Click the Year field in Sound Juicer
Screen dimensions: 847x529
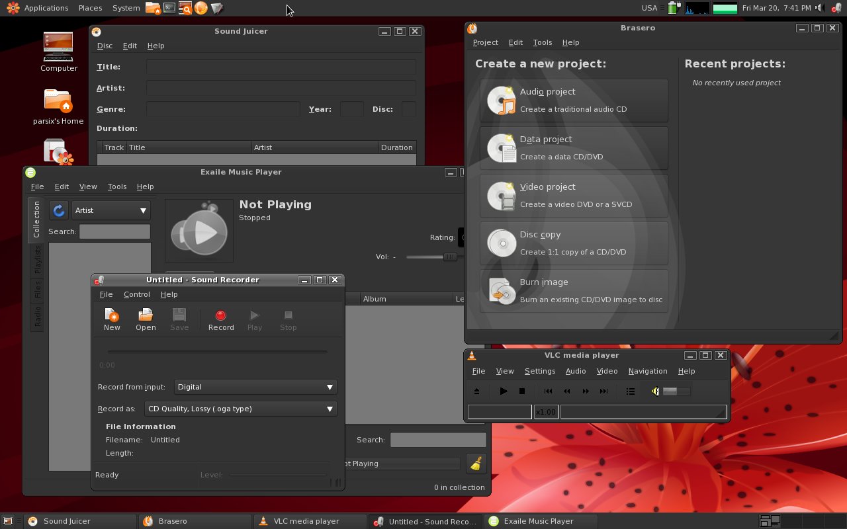click(x=351, y=109)
